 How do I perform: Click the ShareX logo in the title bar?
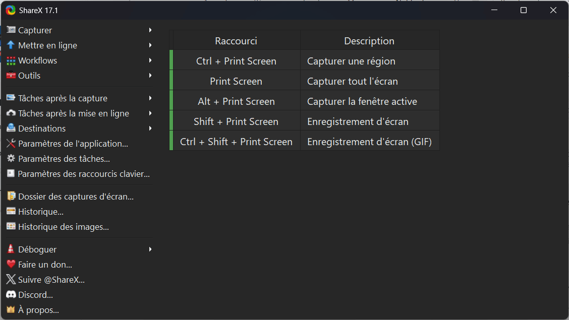click(x=11, y=10)
